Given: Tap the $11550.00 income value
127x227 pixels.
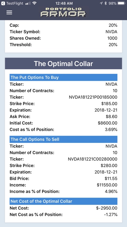Looking at the screenshot, I should (x=107, y=185).
